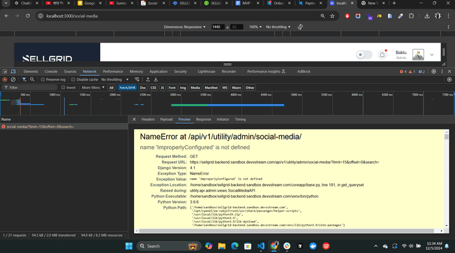Click the record network log button
Image resolution: width=455 pixels, height=253 pixels.
click(x=5, y=79)
